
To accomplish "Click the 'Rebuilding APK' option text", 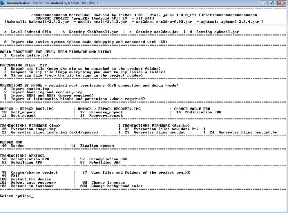I will click(27, 162).
